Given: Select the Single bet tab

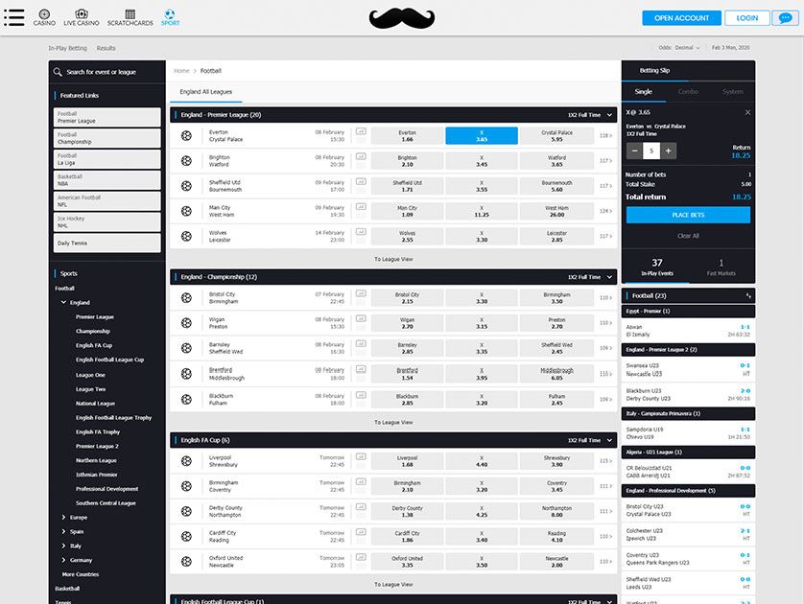Looking at the screenshot, I should point(644,92).
